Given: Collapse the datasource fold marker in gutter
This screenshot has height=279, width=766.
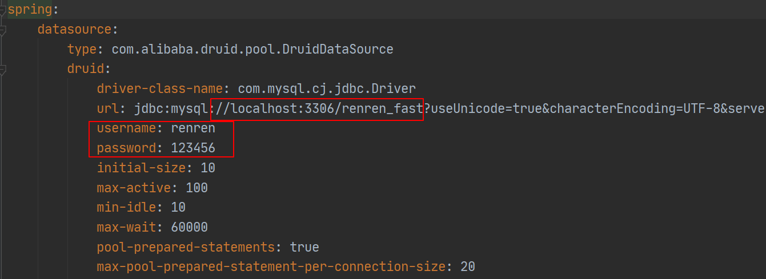Looking at the screenshot, I should tap(2, 29).
